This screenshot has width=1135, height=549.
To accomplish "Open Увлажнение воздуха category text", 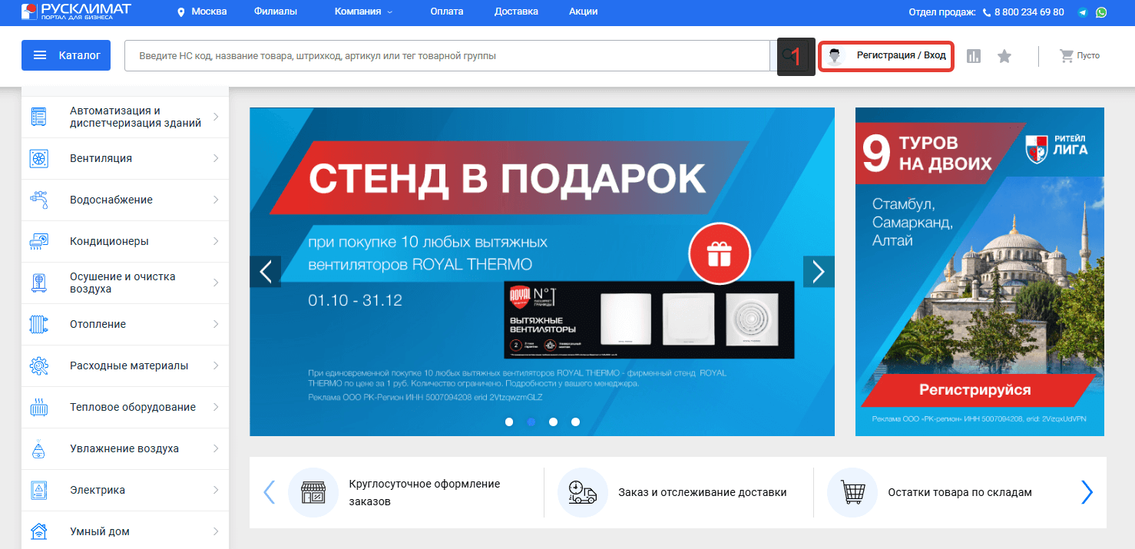I will pos(124,448).
